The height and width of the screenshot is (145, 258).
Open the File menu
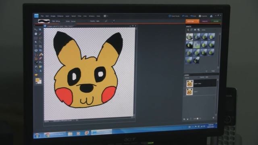point(42,16)
